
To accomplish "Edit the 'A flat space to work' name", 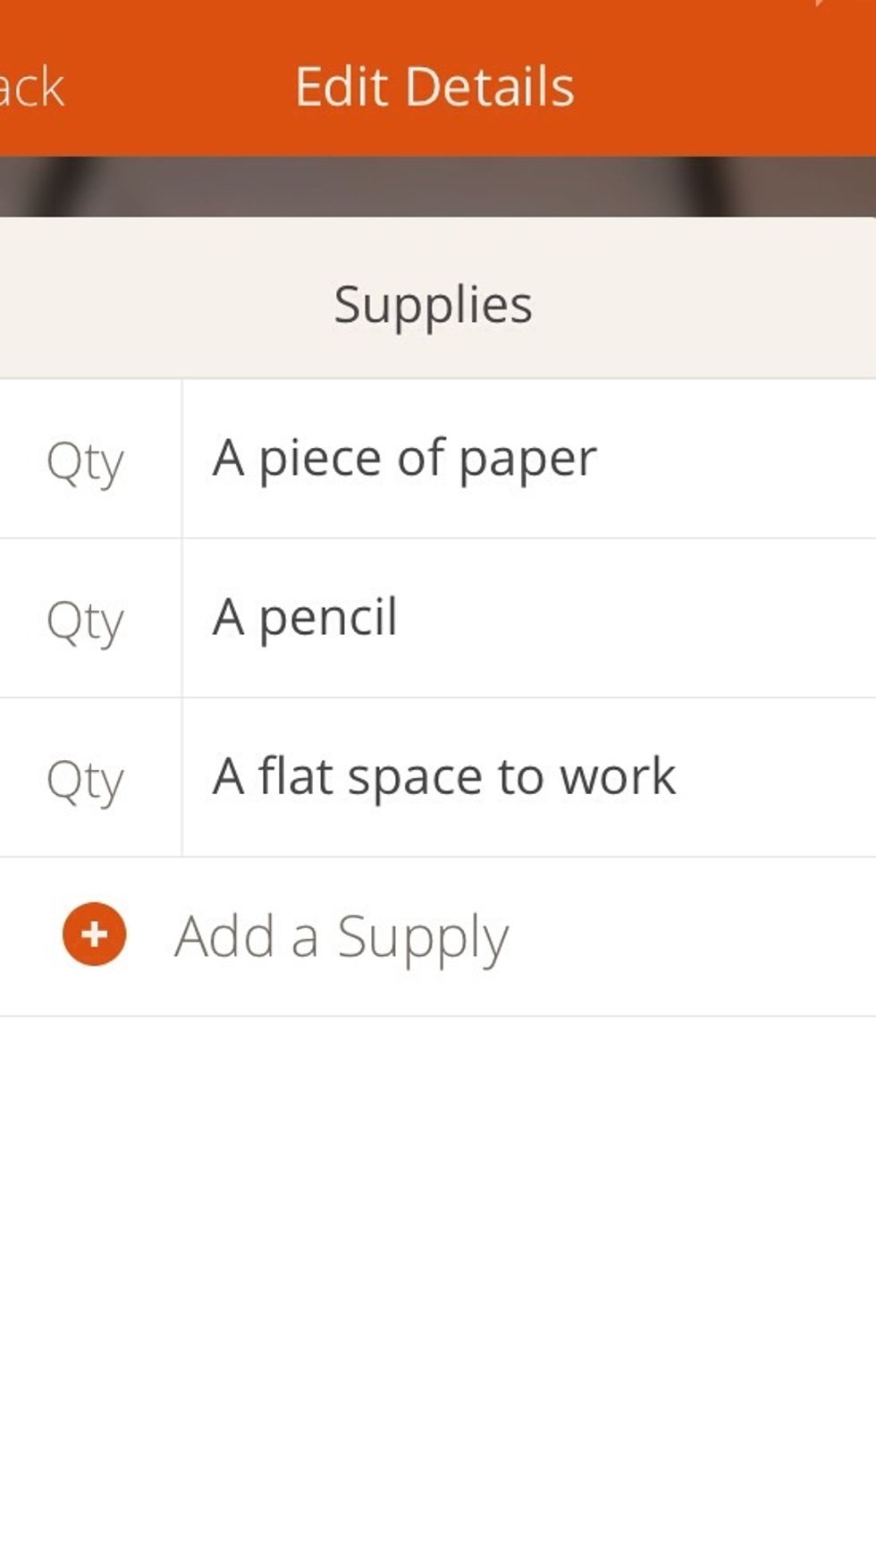I will 443,777.
